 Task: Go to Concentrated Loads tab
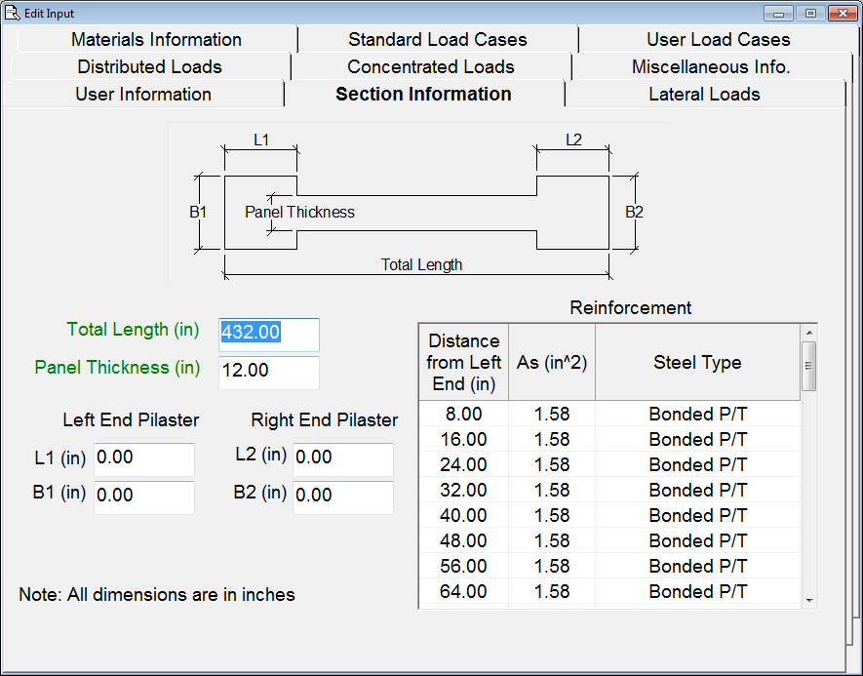430,67
